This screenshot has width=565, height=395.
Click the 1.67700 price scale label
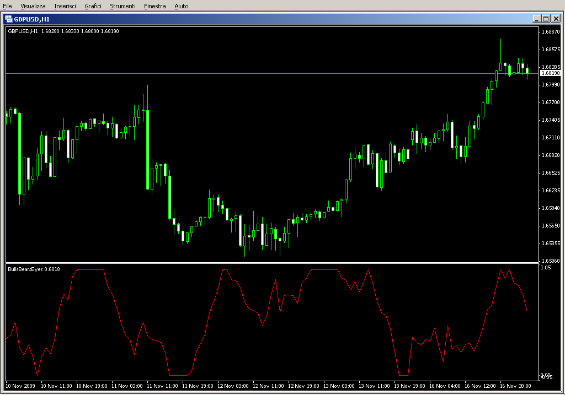[551, 102]
